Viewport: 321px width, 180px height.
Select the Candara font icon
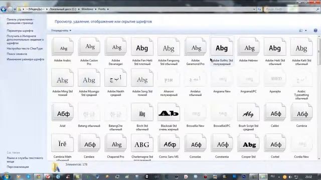click(x=89, y=143)
